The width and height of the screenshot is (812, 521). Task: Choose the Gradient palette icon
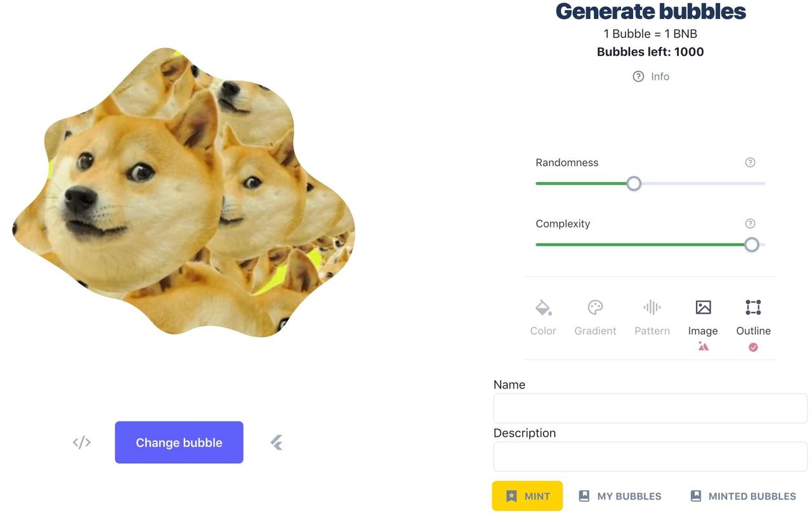point(595,307)
